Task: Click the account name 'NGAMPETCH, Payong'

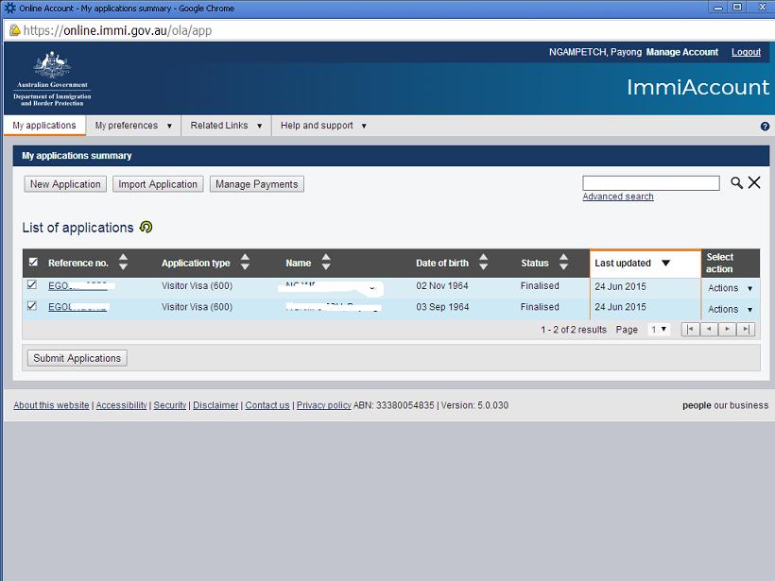Action: pos(595,52)
